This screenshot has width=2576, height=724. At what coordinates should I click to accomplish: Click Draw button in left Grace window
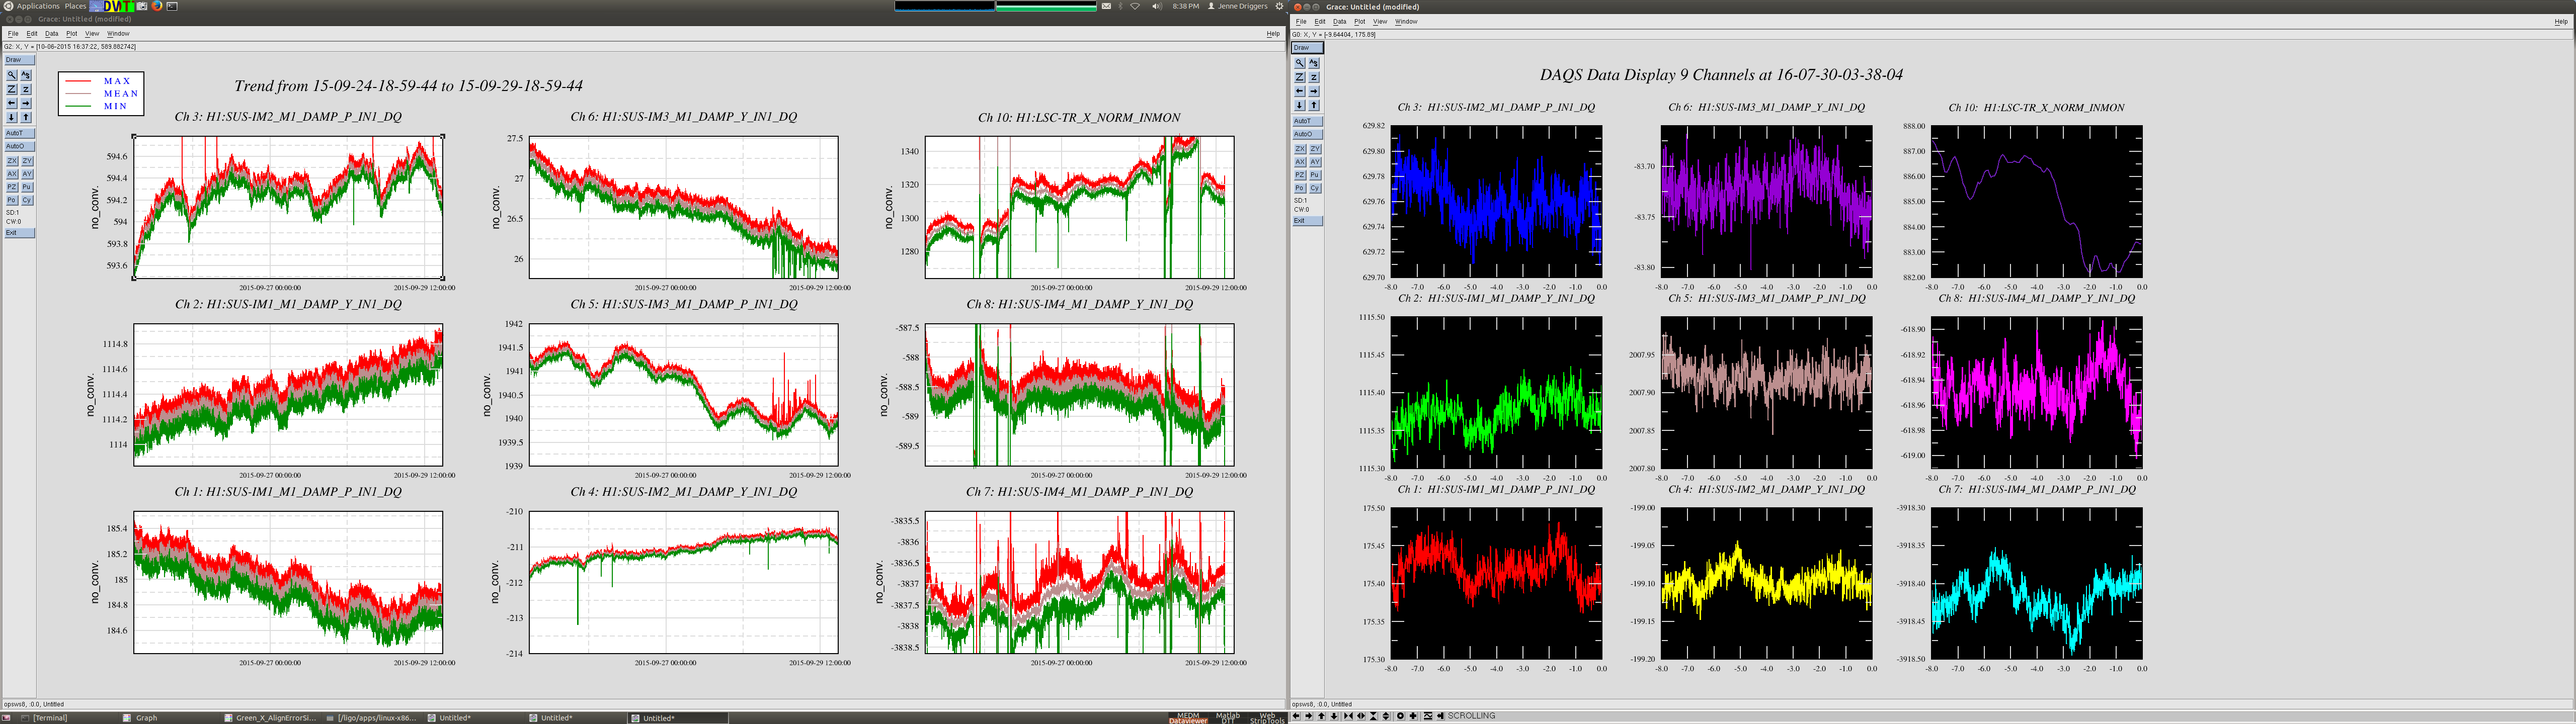pos(20,60)
